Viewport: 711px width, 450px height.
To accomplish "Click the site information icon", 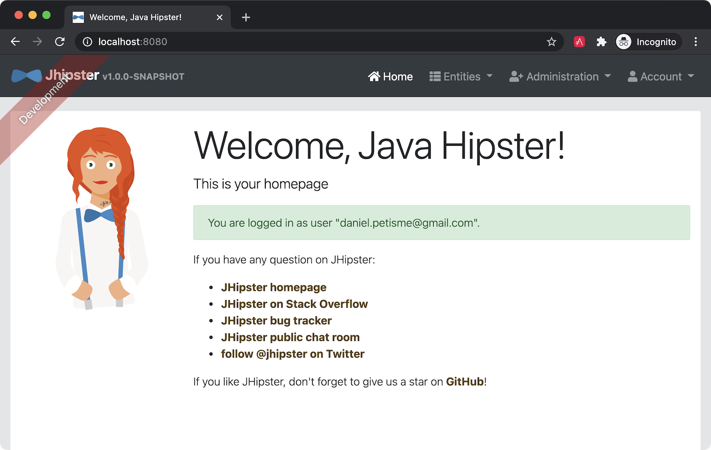I will point(88,42).
